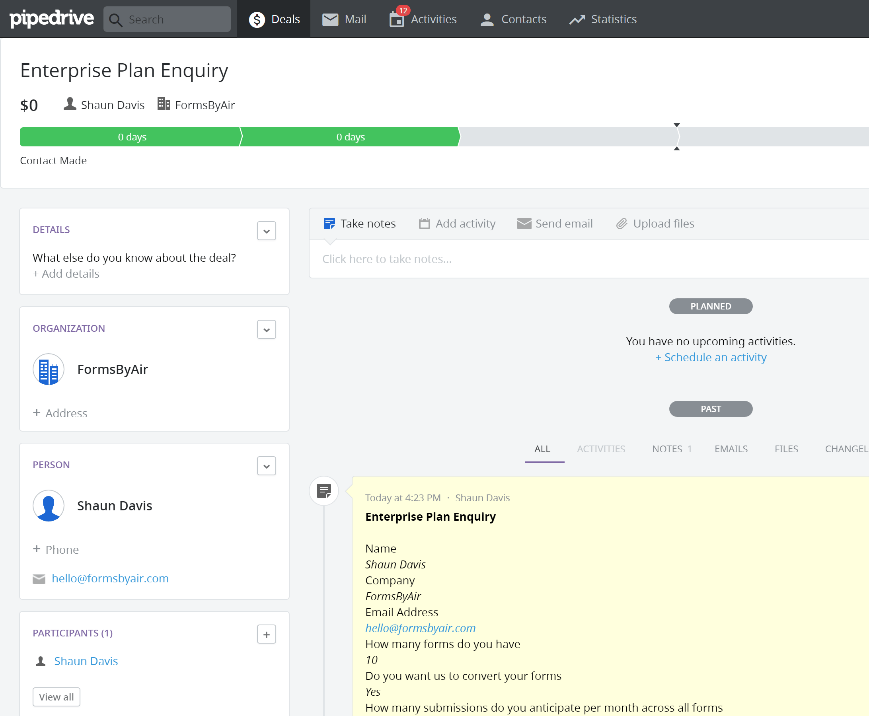Switch to Take notes tab
Image resolution: width=869 pixels, height=716 pixels.
click(359, 224)
